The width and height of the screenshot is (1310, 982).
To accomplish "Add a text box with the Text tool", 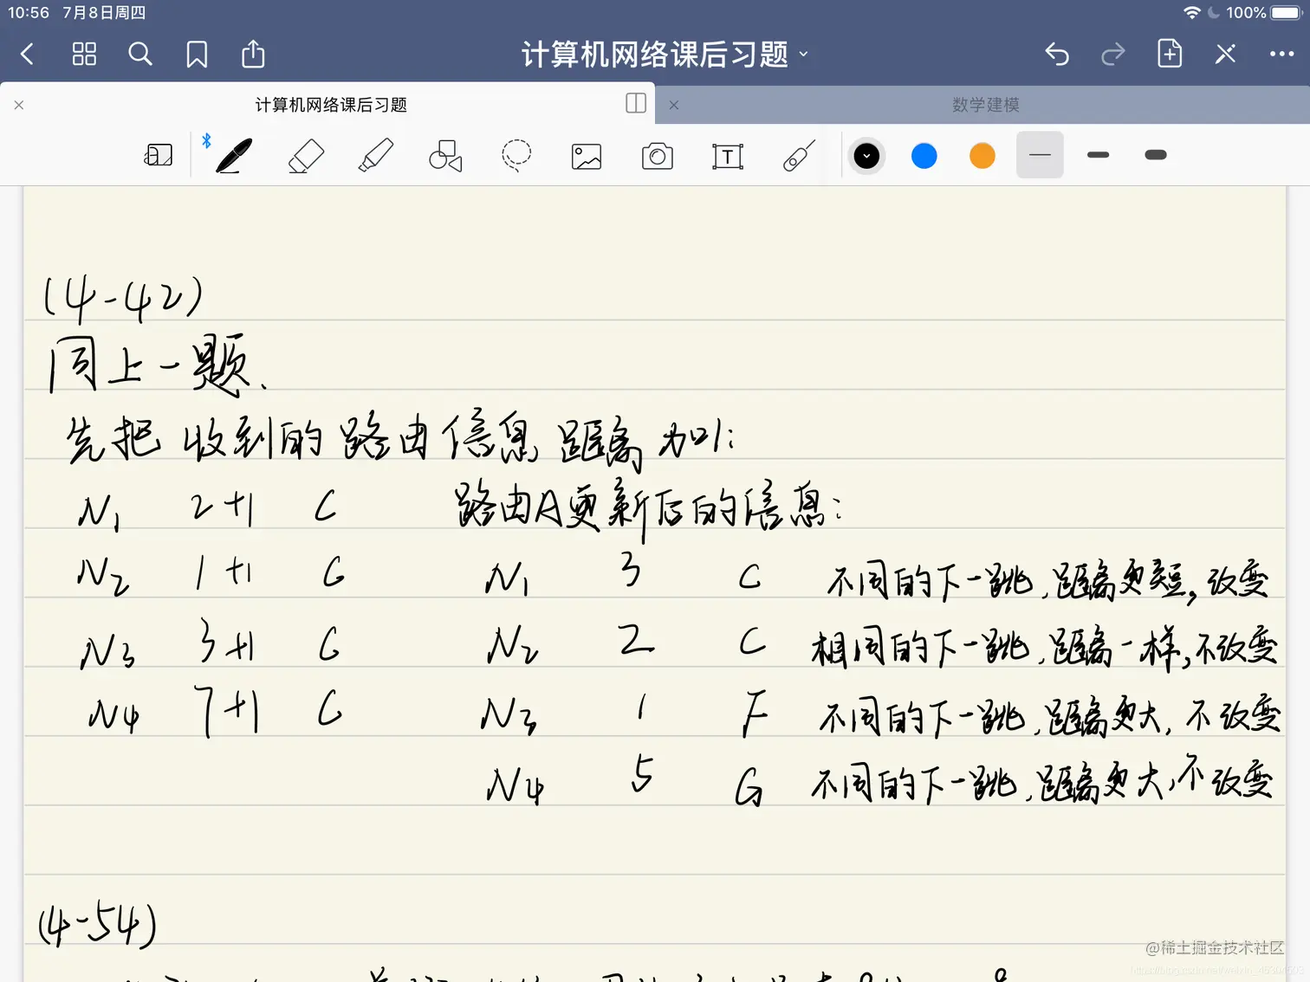I will coord(727,155).
